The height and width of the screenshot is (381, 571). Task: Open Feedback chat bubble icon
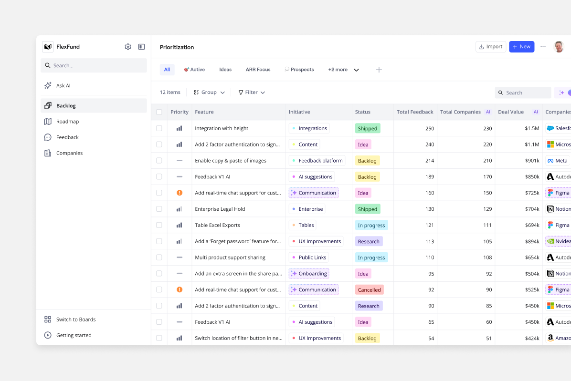(x=48, y=137)
